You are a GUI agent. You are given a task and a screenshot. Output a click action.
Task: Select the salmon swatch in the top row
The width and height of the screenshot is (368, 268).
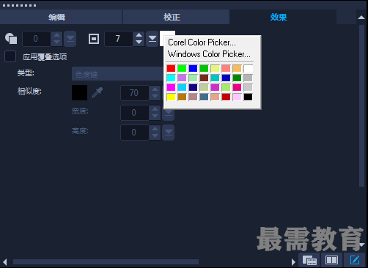coord(226,68)
